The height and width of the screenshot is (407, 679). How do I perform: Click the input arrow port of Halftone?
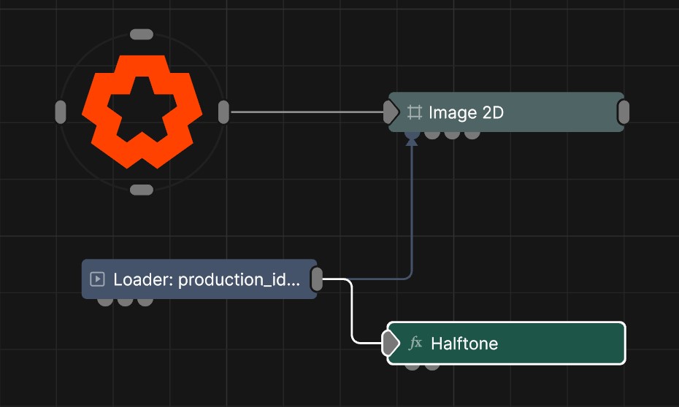[391, 343]
